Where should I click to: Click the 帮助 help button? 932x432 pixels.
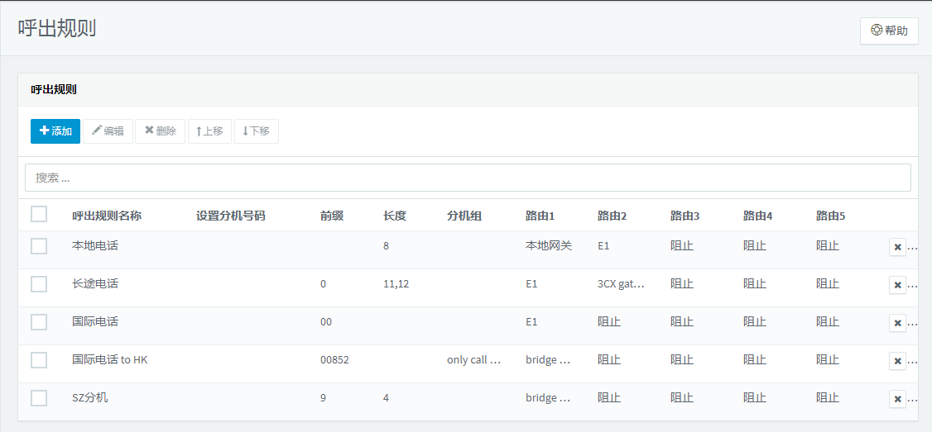click(x=889, y=31)
